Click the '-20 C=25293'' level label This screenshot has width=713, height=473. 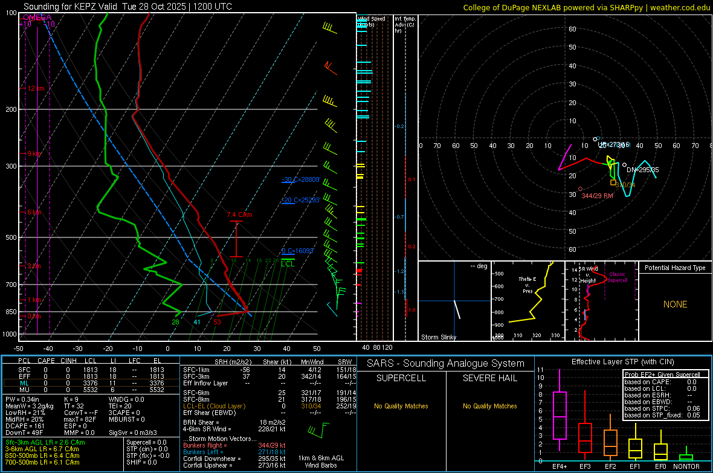(301, 200)
